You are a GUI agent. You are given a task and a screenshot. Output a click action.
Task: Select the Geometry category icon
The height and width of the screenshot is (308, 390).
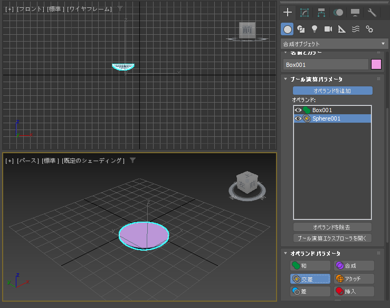[287, 29]
